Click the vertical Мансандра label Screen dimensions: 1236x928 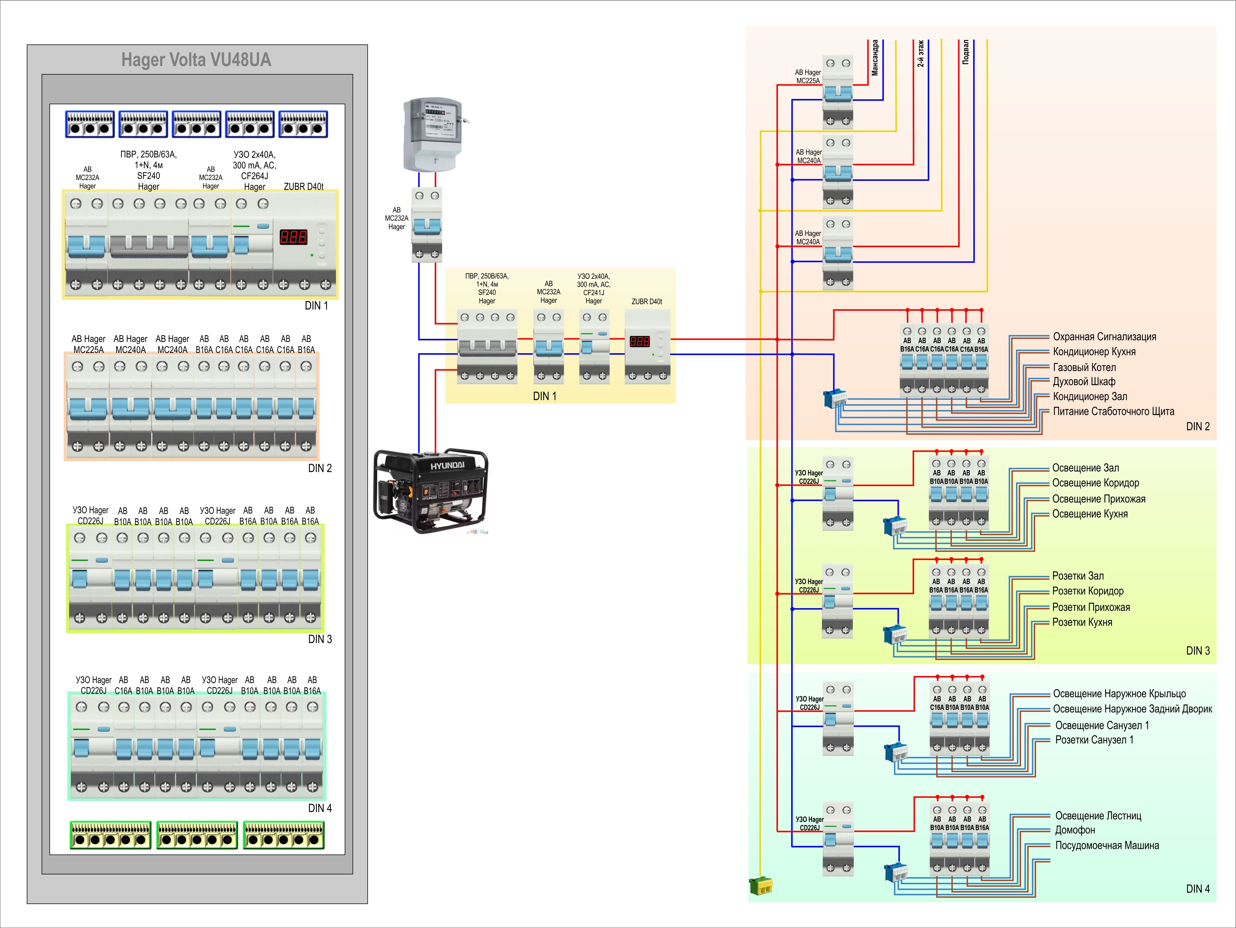click(x=875, y=58)
